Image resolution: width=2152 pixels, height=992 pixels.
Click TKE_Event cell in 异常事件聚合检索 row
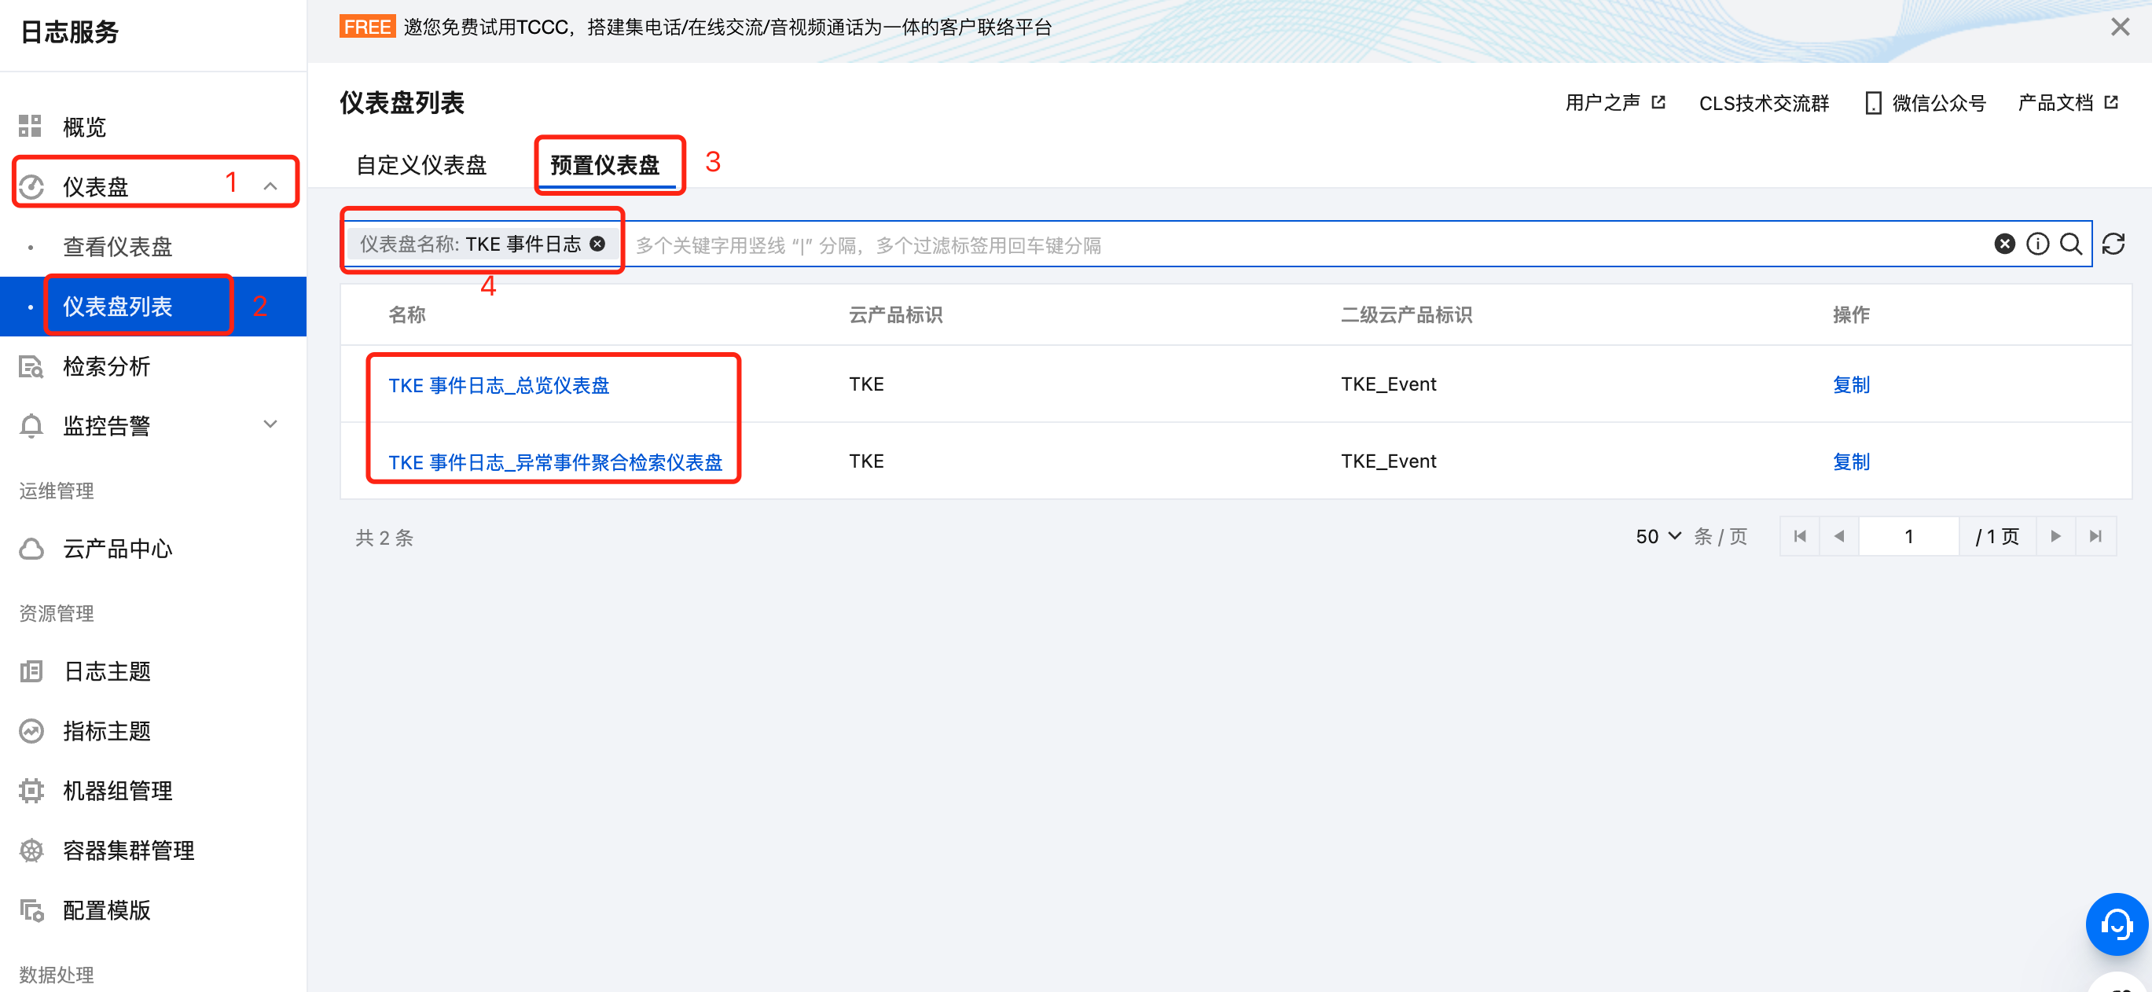coord(1389,461)
